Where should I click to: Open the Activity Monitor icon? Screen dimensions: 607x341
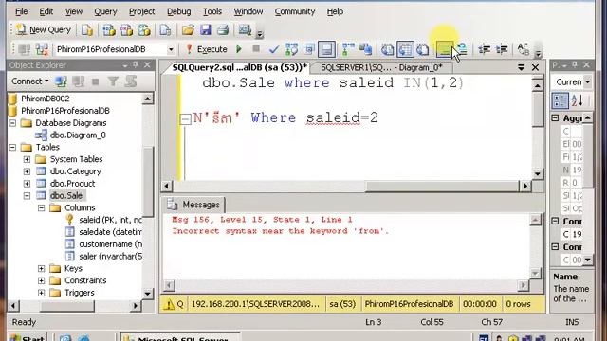(245, 29)
